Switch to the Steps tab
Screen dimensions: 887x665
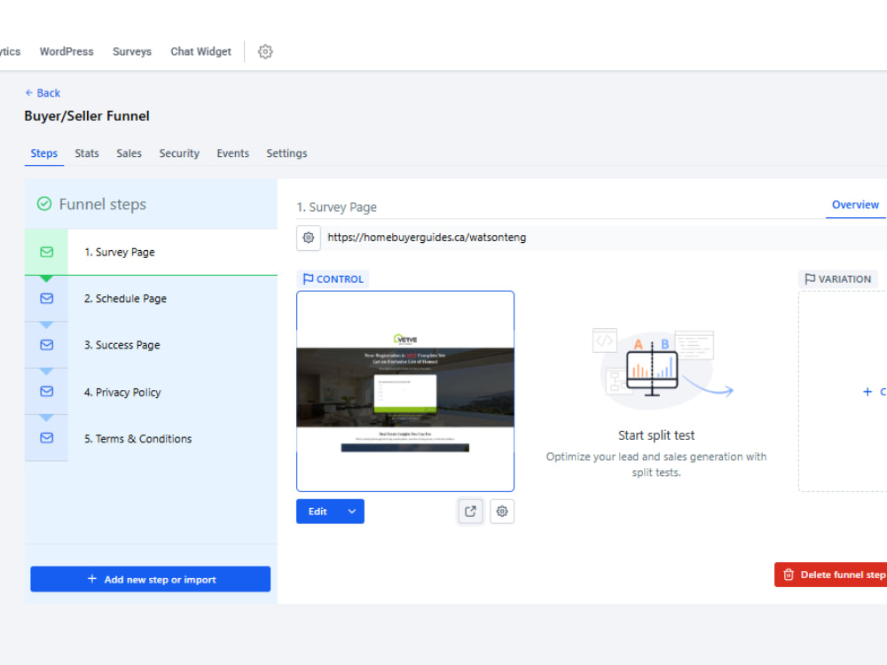click(44, 153)
